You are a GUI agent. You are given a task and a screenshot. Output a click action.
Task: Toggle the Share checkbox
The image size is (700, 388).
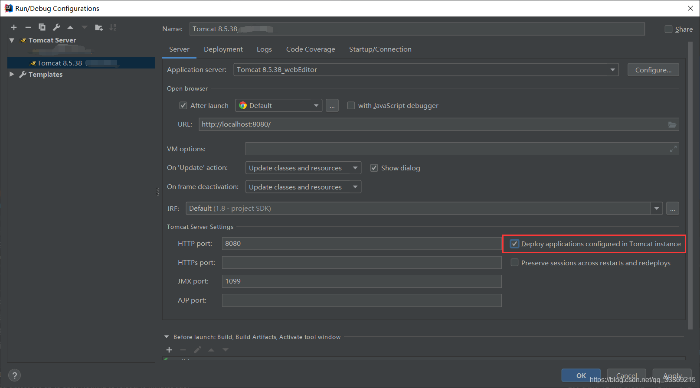point(669,29)
